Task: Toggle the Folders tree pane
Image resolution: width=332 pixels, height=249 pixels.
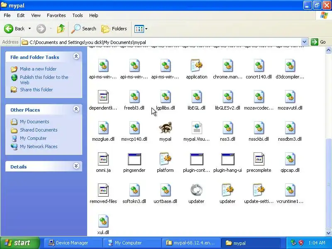Action: point(114,29)
